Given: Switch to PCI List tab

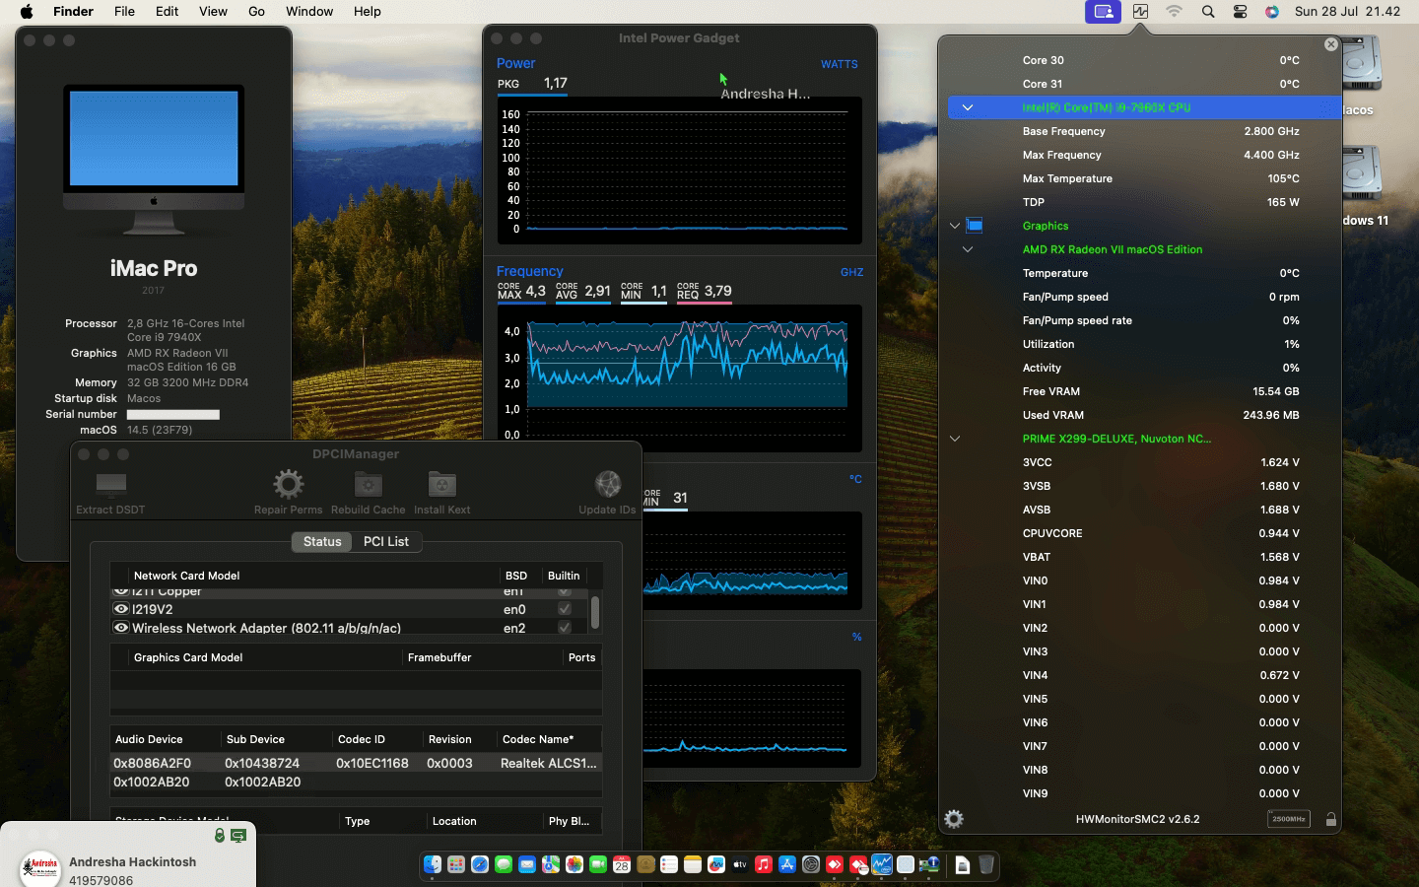Looking at the screenshot, I should [386, 541].
